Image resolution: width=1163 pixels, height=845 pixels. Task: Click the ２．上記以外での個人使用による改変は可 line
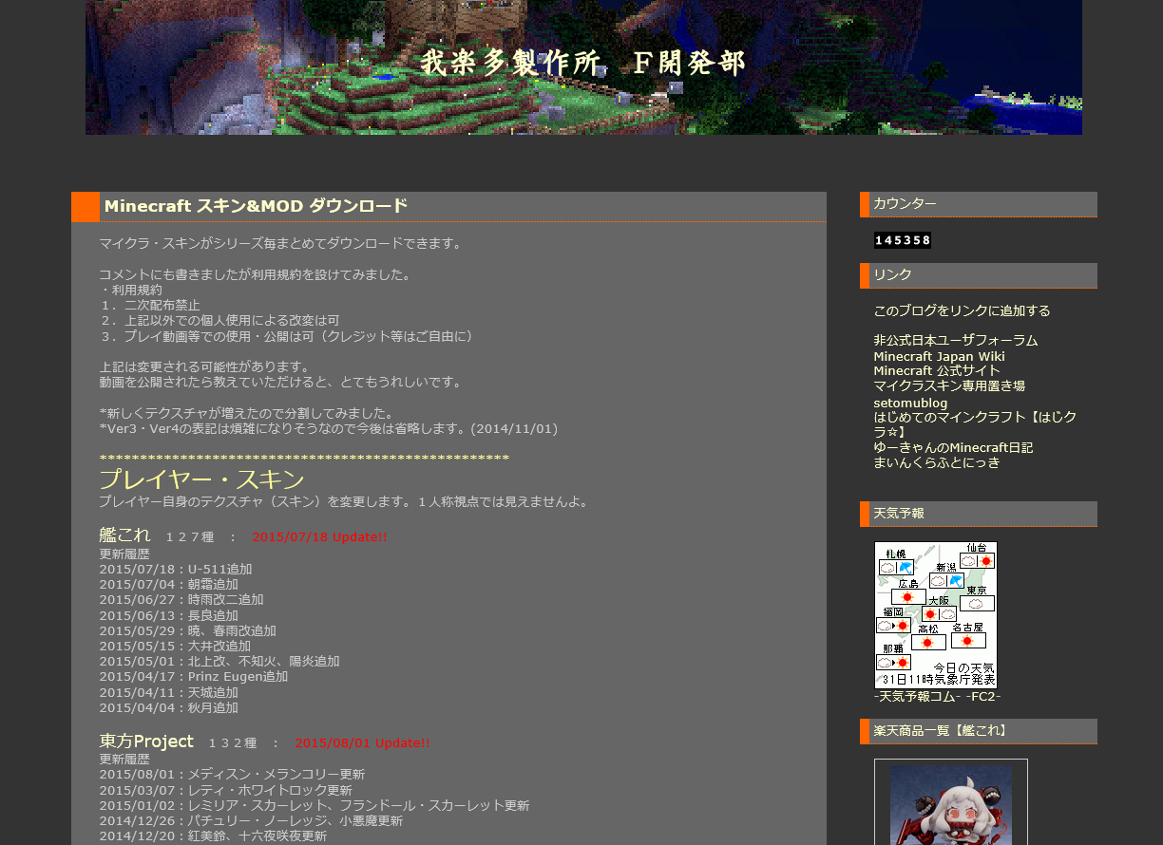[219, 320]
